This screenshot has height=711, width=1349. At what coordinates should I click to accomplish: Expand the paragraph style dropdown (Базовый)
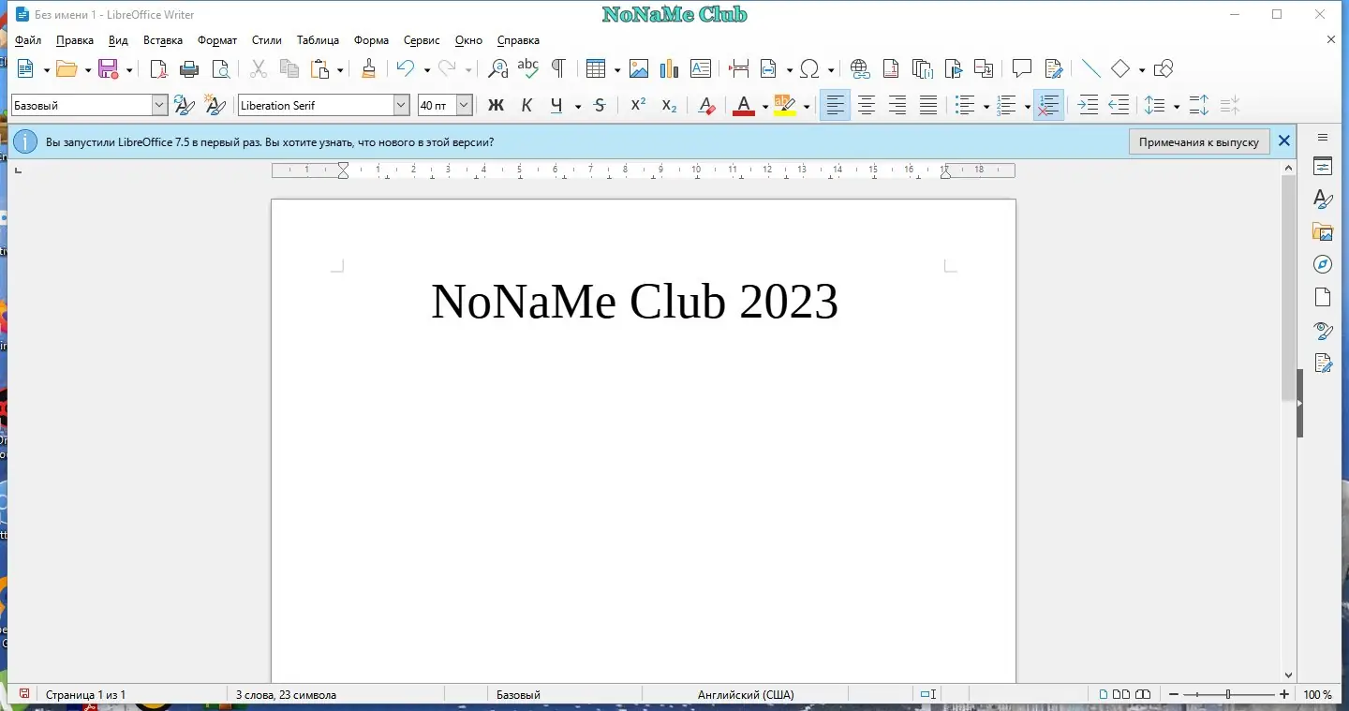pos(159,106)
